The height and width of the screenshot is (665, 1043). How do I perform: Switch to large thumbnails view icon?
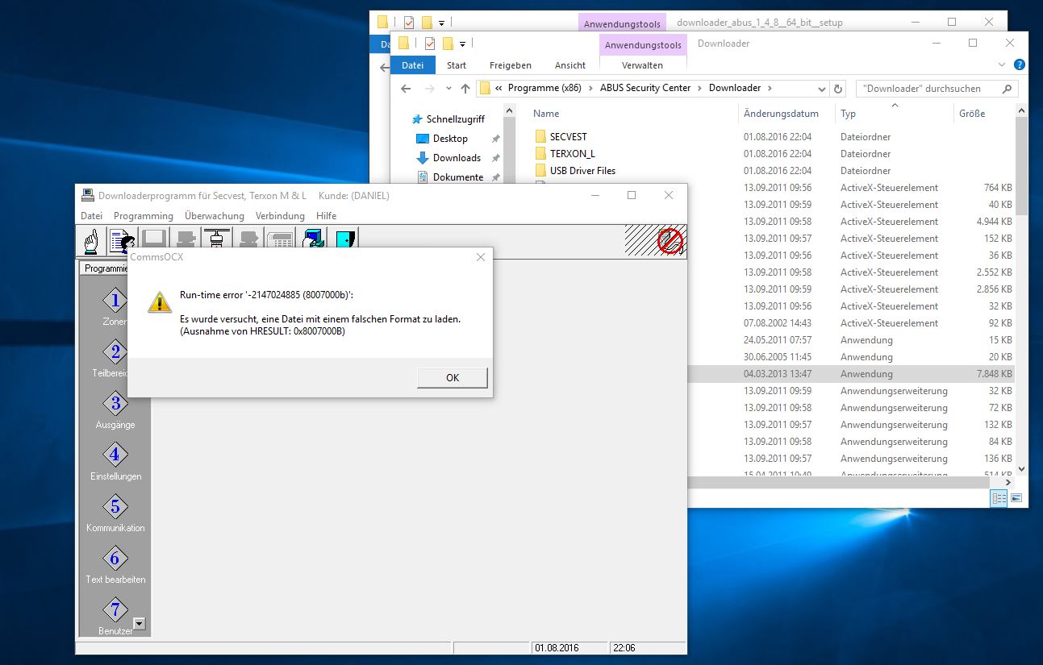click(1016, 498)
